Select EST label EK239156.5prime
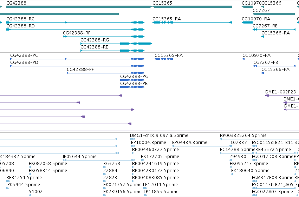The width and height of the screenshot is (299, 197). click(122, 192)
